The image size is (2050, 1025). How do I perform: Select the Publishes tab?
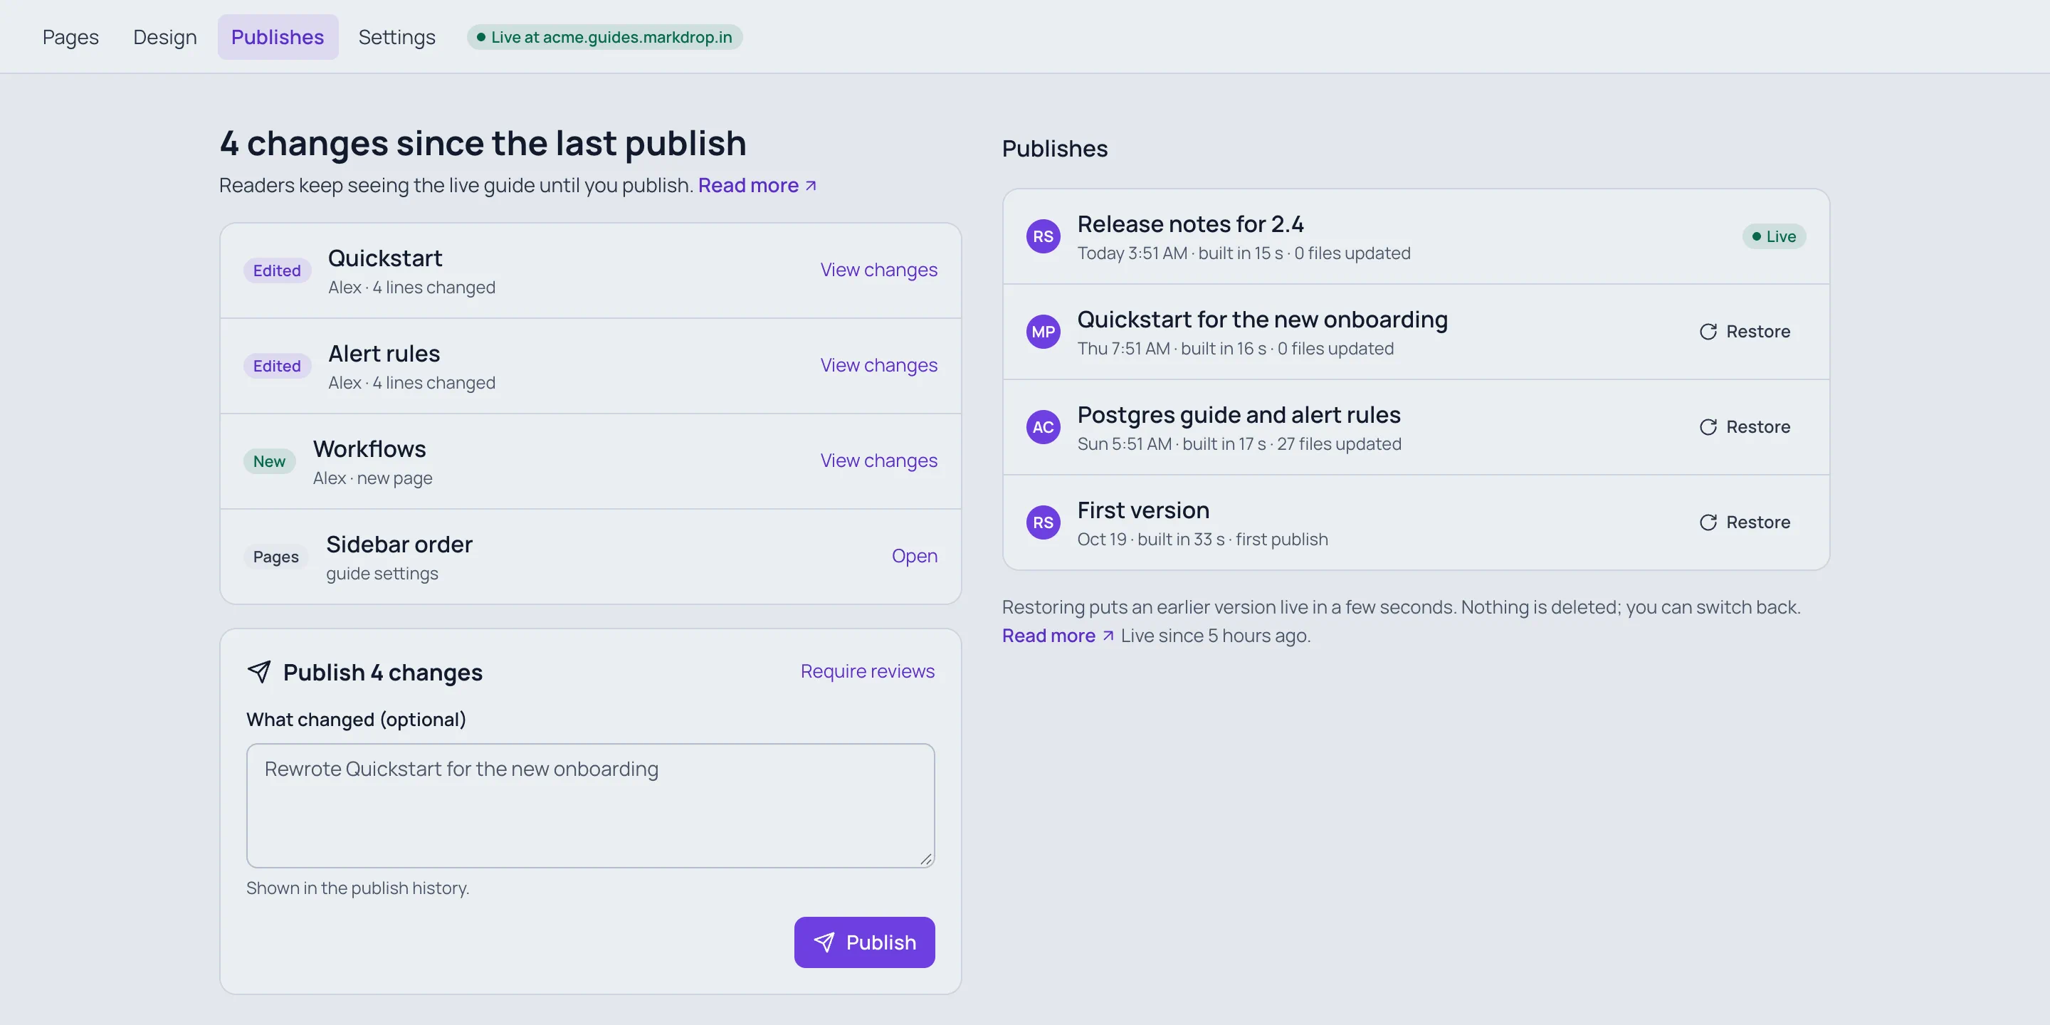pos(278,36)
